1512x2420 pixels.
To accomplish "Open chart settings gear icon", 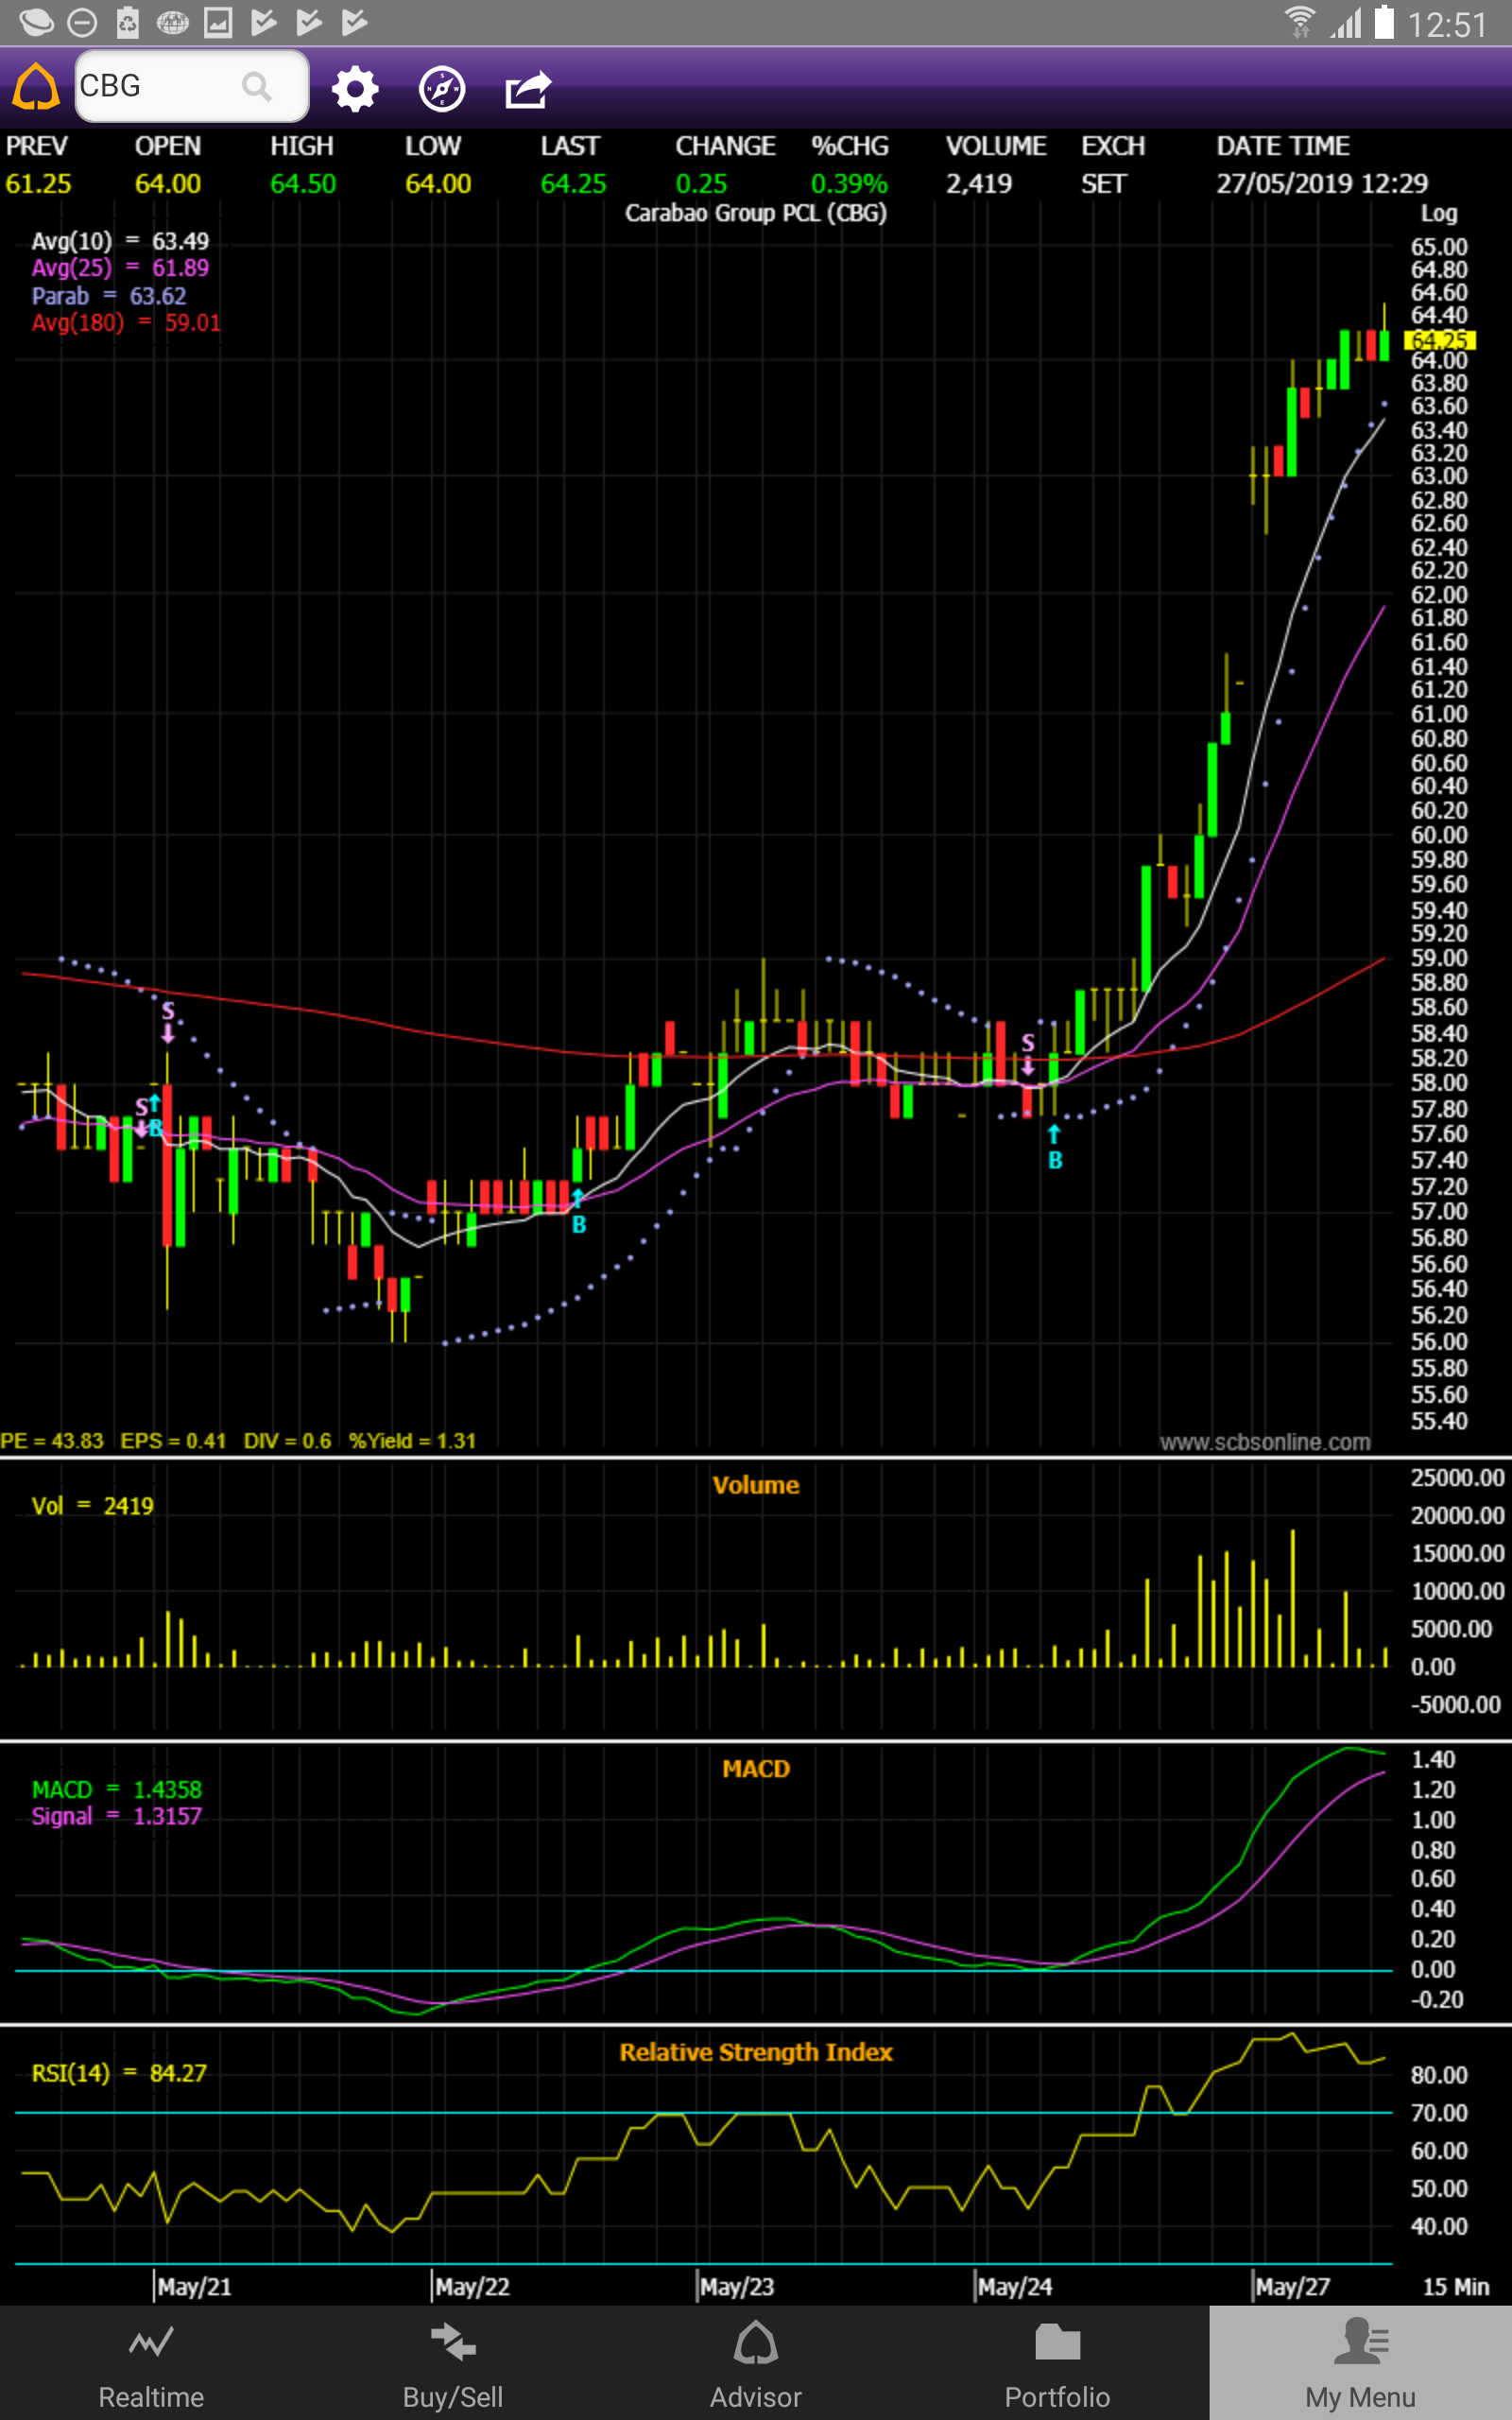I will pyautogui.click(x=355, y=89).
